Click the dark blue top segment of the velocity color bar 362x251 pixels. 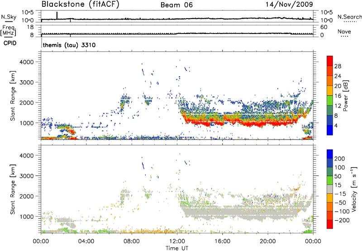coord(330,154)
